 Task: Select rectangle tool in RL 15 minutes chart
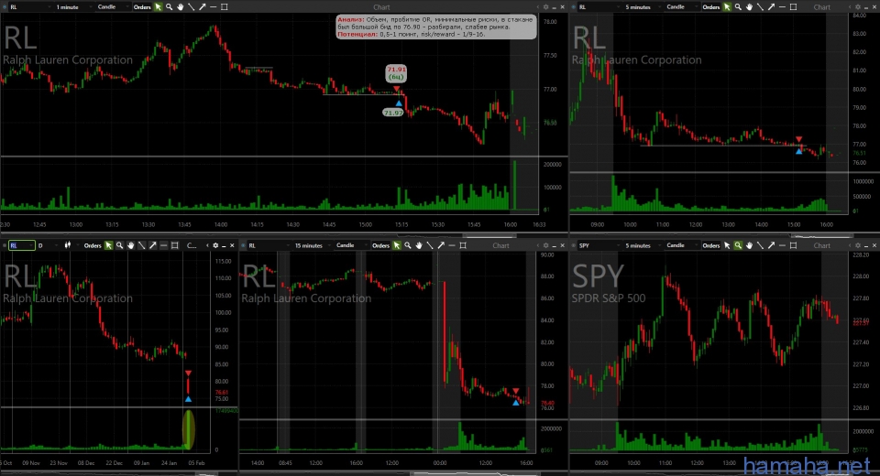[463, 245]
